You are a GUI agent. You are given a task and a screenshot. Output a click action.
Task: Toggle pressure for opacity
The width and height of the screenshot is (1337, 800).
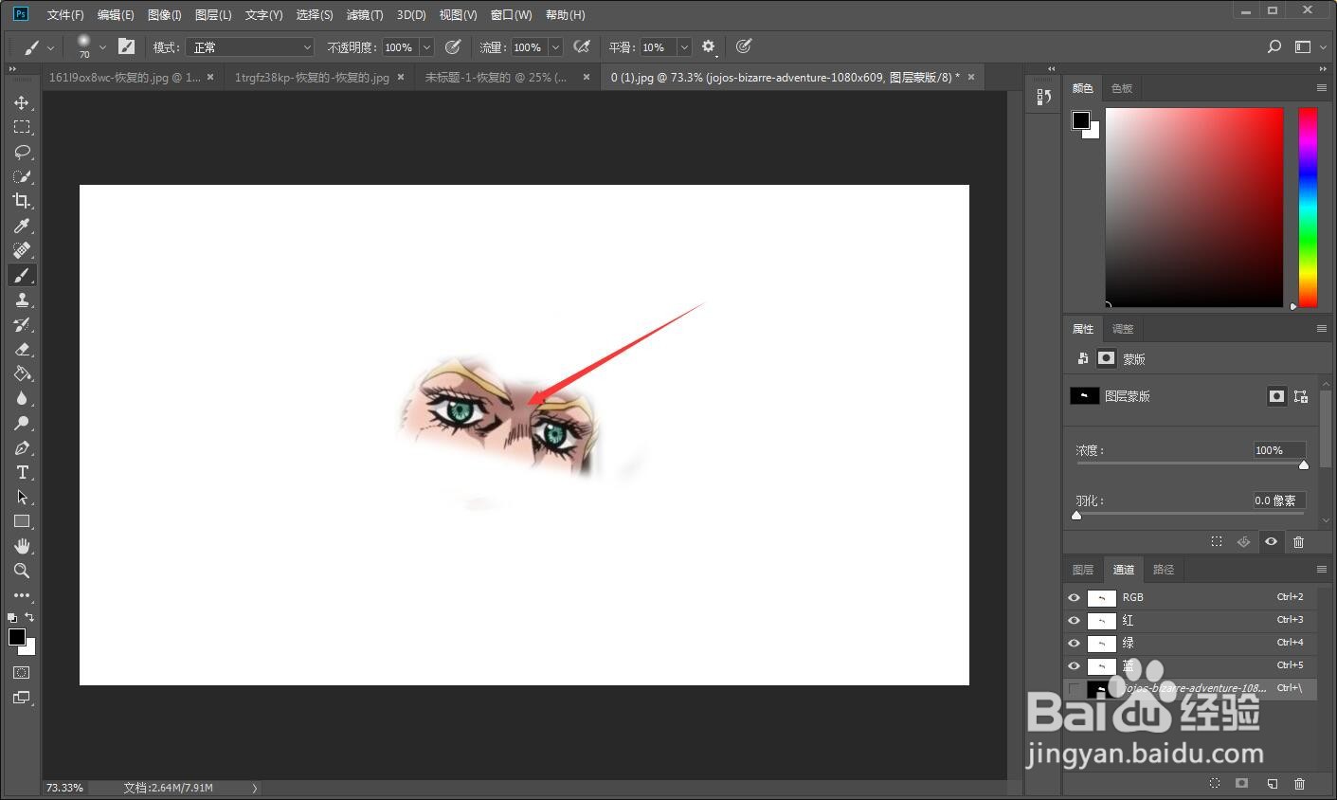(x=453, y=46)
